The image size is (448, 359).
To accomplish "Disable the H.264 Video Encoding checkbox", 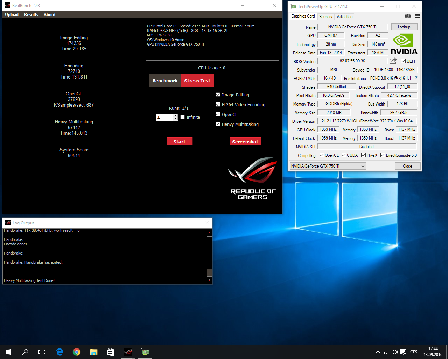I will coord(218,104).
